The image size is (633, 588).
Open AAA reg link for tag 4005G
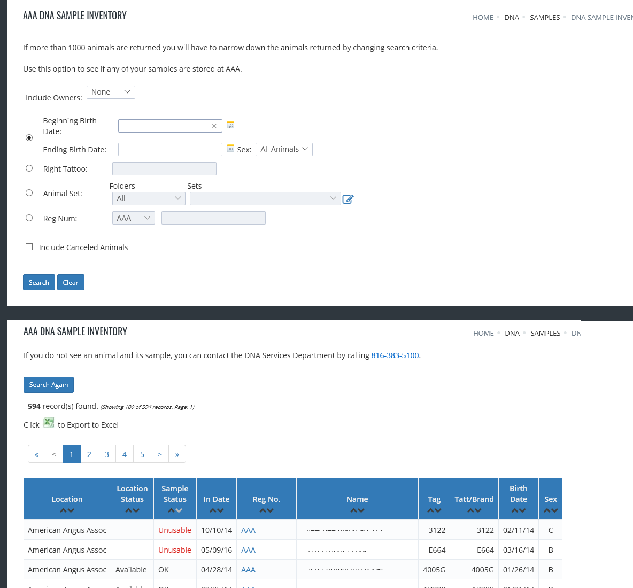pyautogui.click(x=248, y=570)
